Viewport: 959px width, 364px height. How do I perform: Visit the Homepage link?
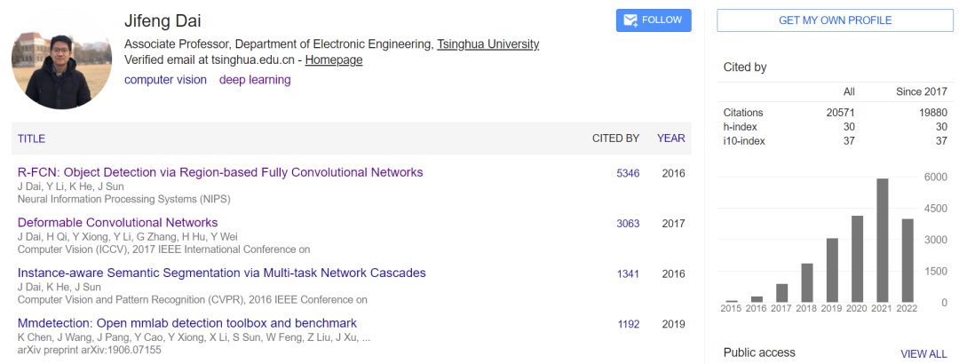[x=334, y=60]
